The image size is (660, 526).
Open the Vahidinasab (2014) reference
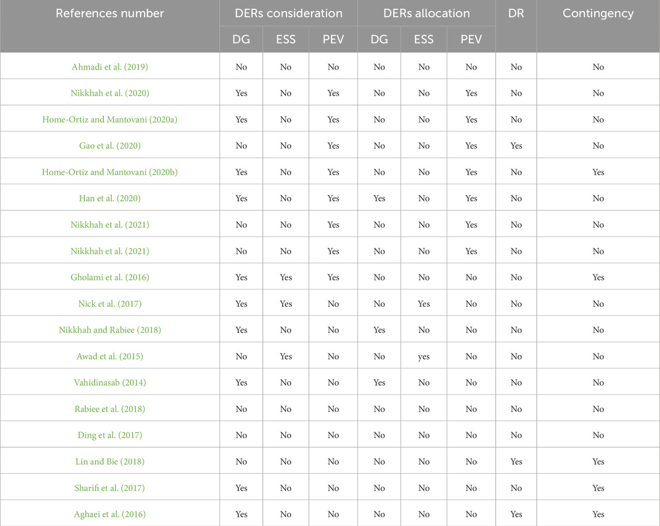pyautogui.click(x=110, y=382)
